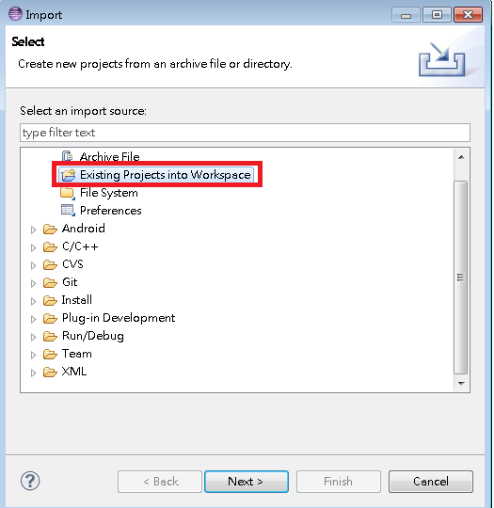This screenshot has height=508, width=494.
Task: Click the scrollbar down arrow in list
Action: (x=461, y=383)
